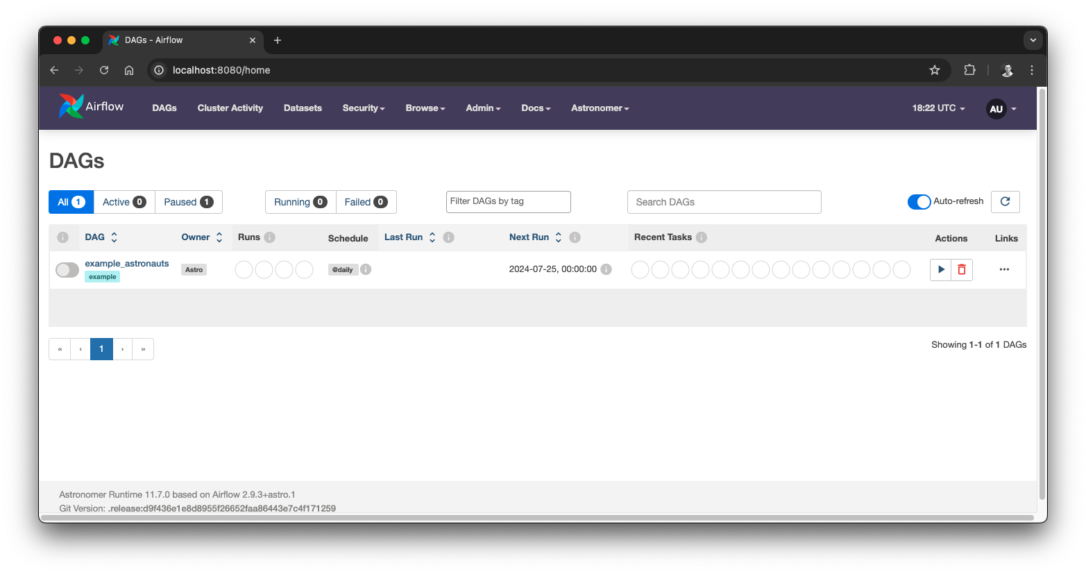Viewport: 1086px width, 574px height.
Task: Delete the example_astronauts DAG via trash icon
Action: pyautogui.click(x=962, y=269)
